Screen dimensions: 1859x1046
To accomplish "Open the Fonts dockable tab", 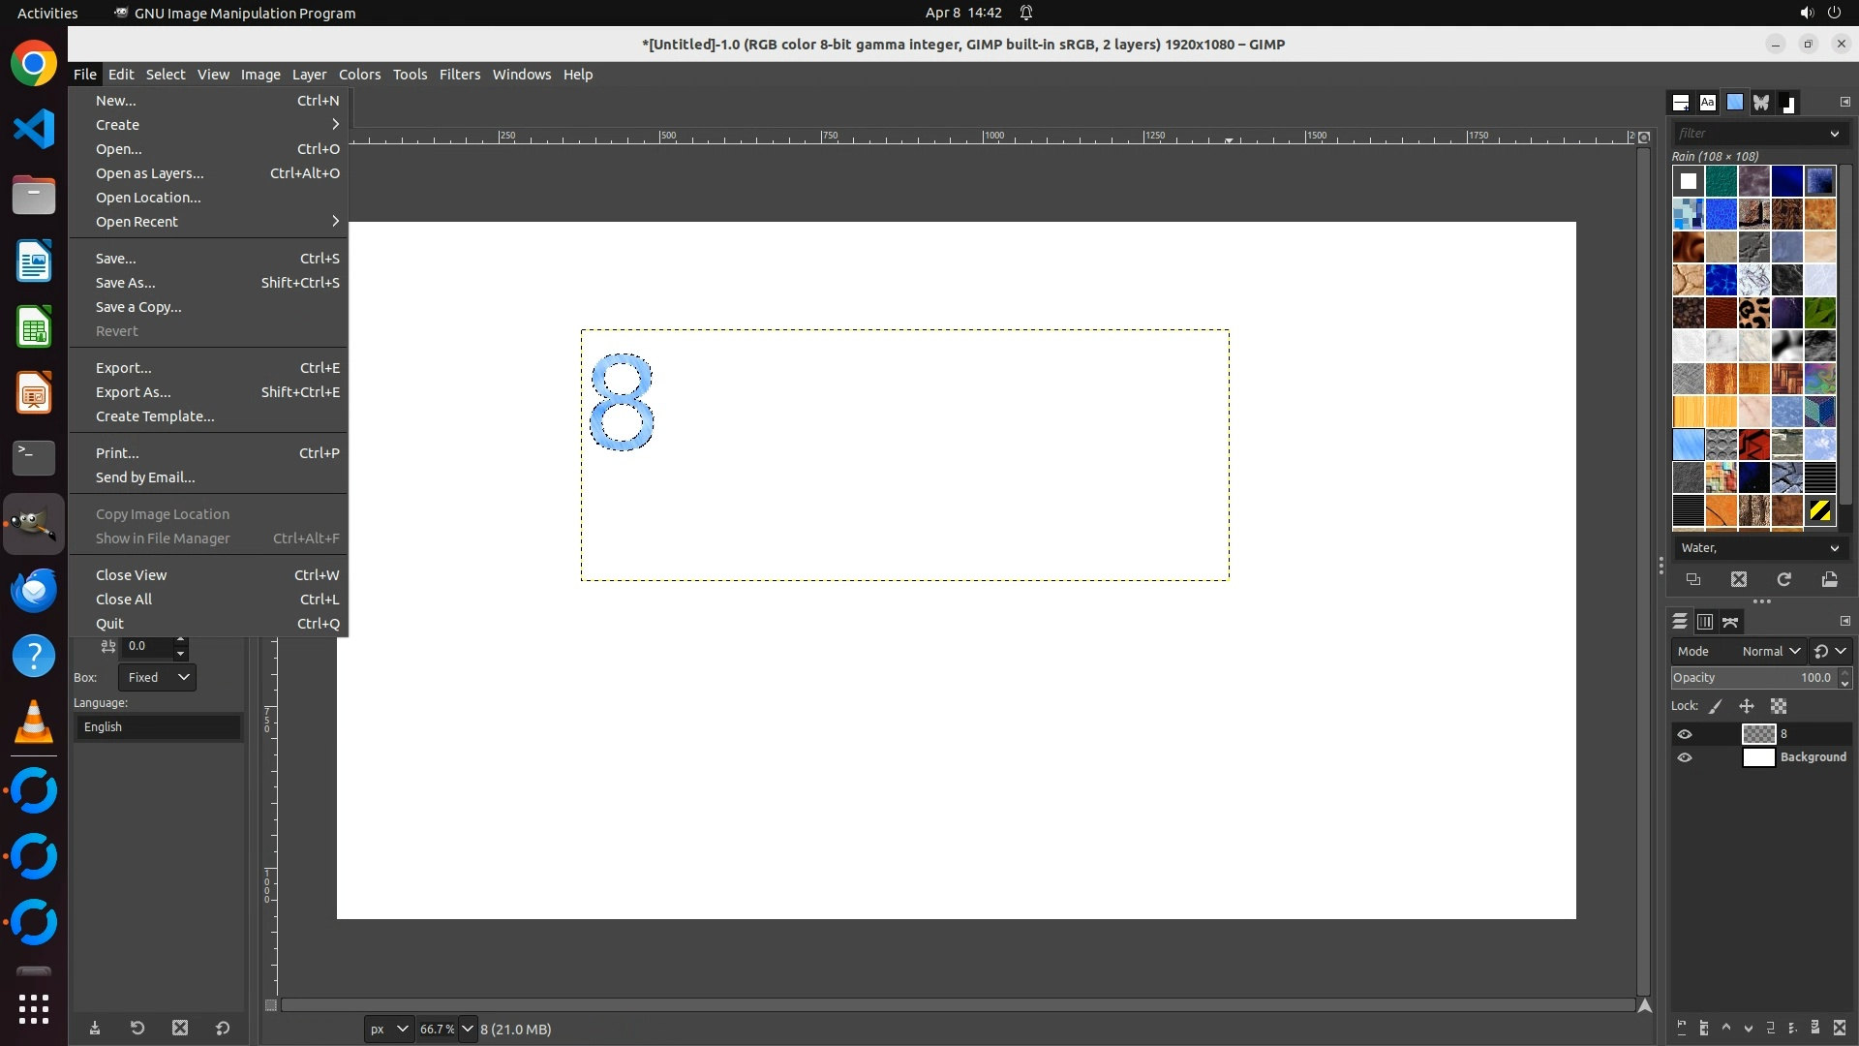I will coord(1708,102).
